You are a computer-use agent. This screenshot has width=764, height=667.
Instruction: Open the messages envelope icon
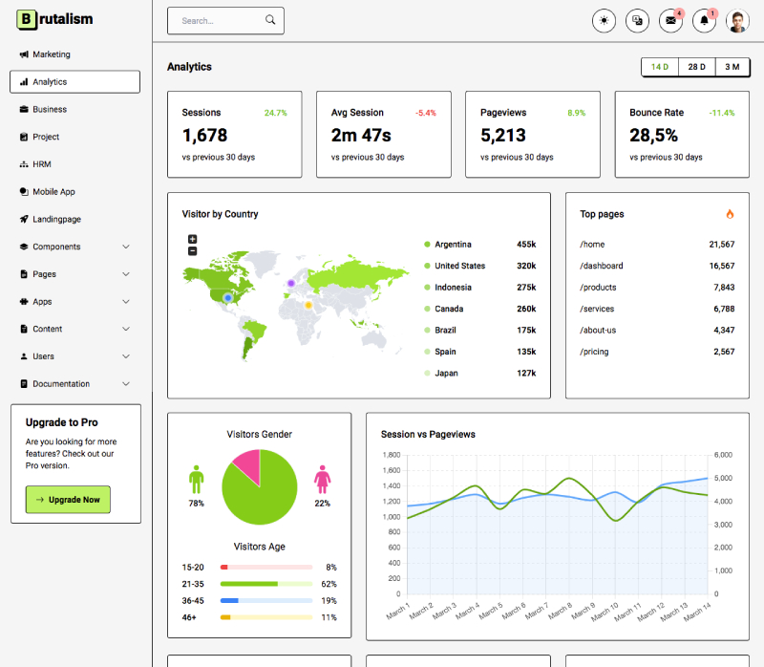tap(670, 20)
